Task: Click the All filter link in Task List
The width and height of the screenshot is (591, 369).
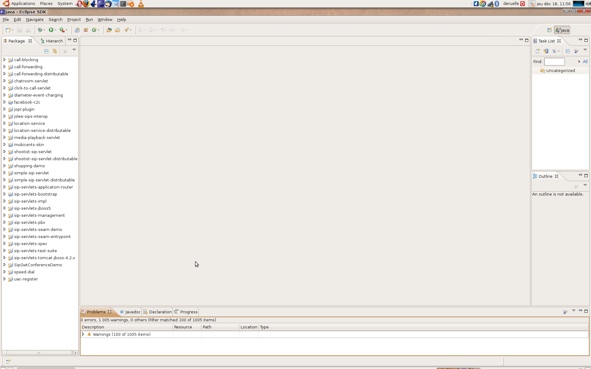Action: (x=585, y=61)
